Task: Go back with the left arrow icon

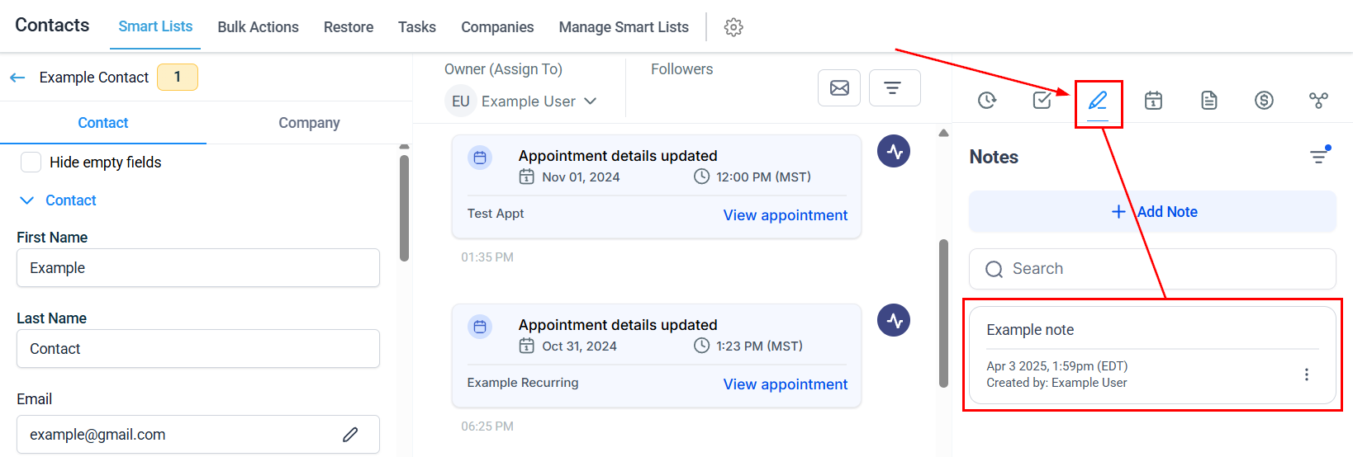Action: point(17,78)
